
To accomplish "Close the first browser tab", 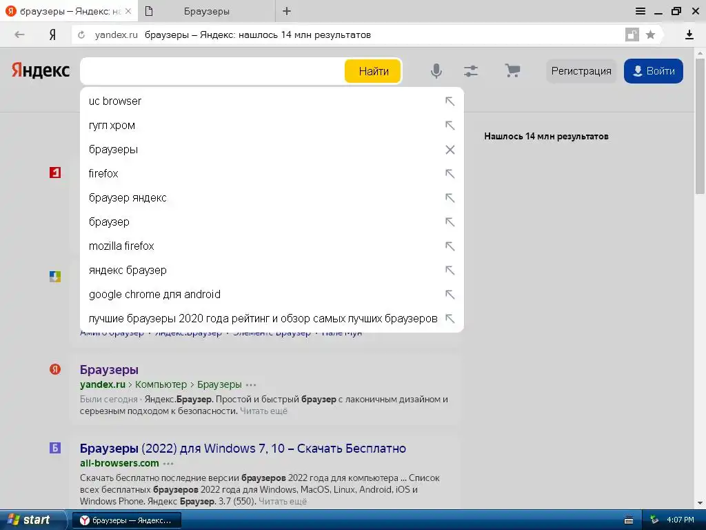I will (x=128, y=11).
